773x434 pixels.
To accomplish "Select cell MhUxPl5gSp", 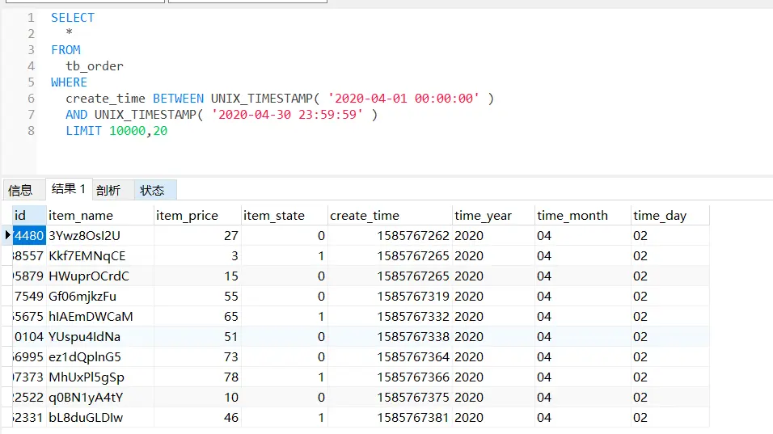I will pos(100,377).
